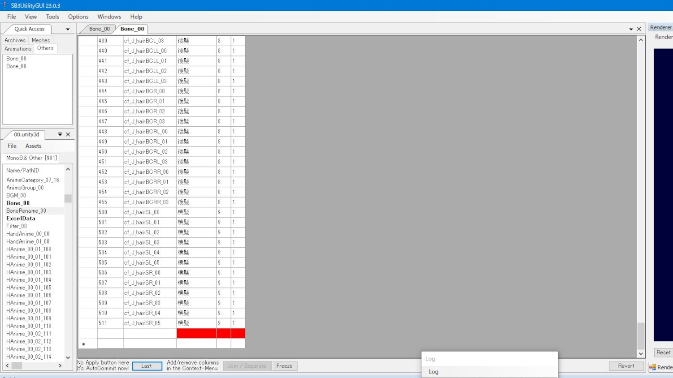Open the Tools menu
This screenshot has height=378, width=673.
52,17
